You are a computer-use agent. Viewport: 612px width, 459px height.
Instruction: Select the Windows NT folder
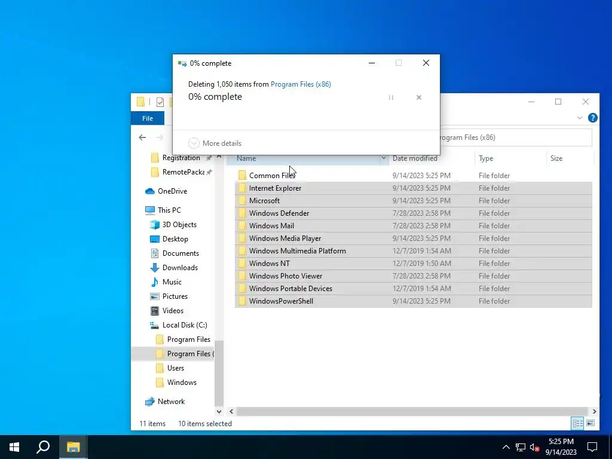point(414,264)
